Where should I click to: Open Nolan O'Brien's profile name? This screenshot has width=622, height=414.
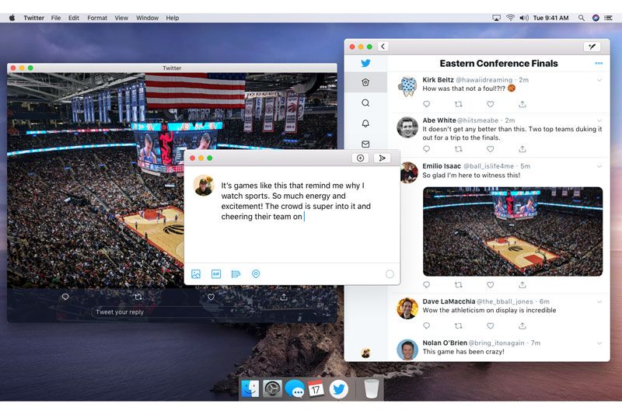445,343
